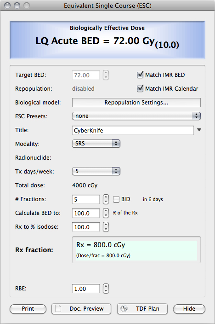215x324 pixels.
Task: Open the Modality SRS dropdown
Action: tap(96, 144)
